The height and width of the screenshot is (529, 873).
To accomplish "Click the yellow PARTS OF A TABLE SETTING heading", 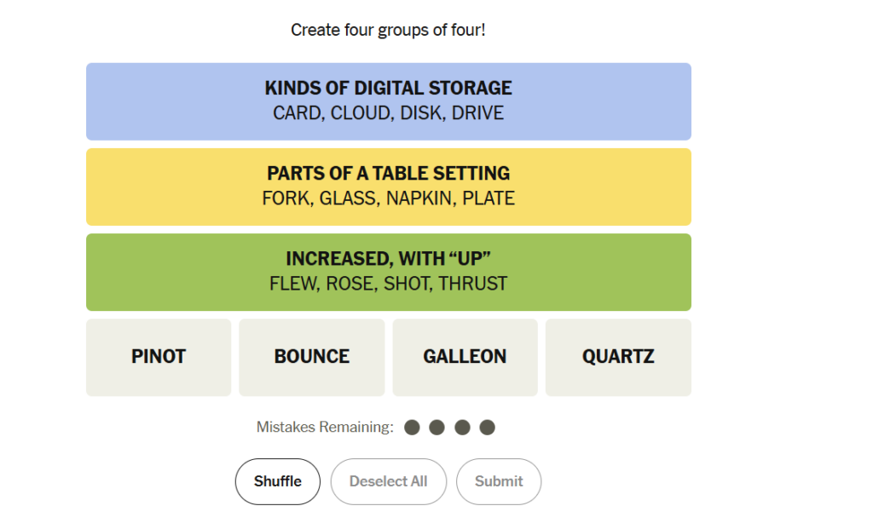I will pyautogui.click(x=389, y=174).
